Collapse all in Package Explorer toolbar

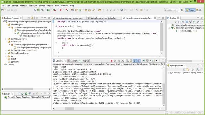point(29,18)
